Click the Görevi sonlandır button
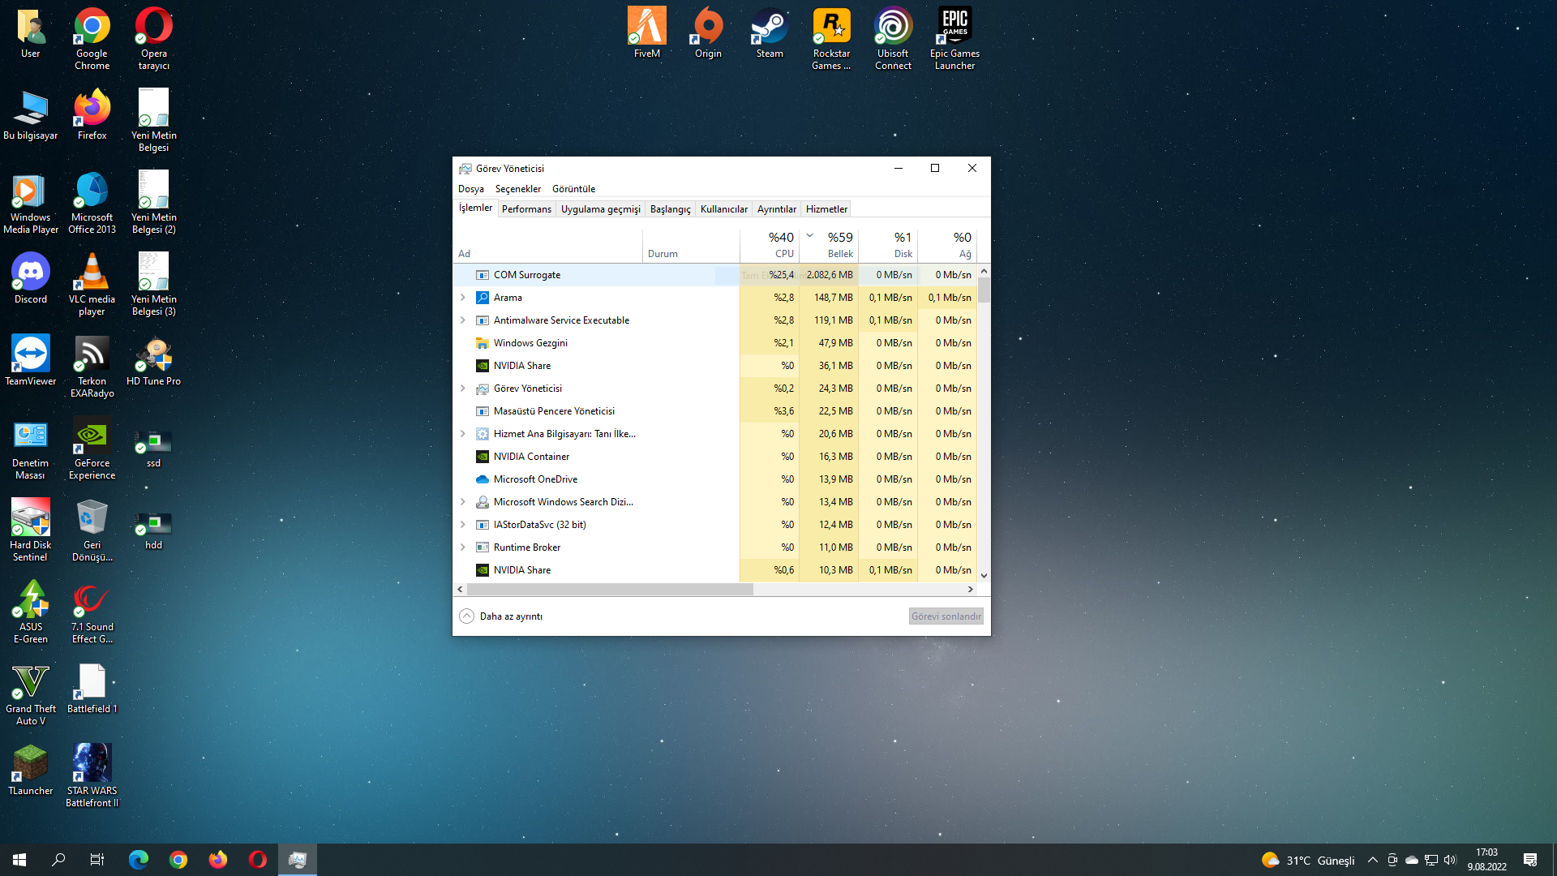Screen dimensions: 1557x876 click(946, 616)
